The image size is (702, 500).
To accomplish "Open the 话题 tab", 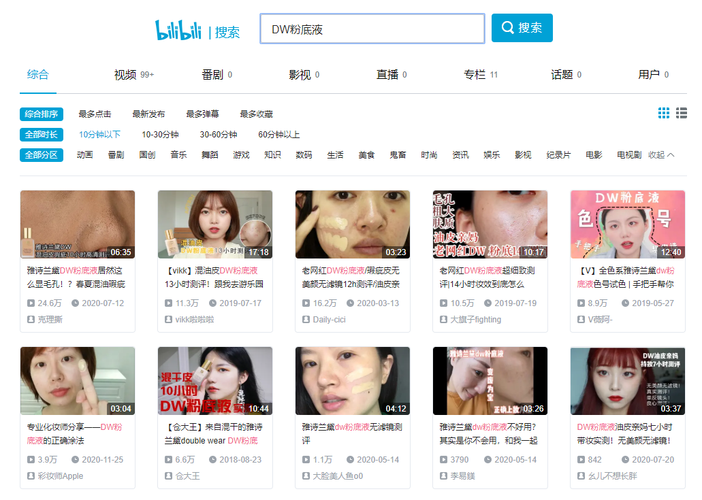I will [566, 75].
